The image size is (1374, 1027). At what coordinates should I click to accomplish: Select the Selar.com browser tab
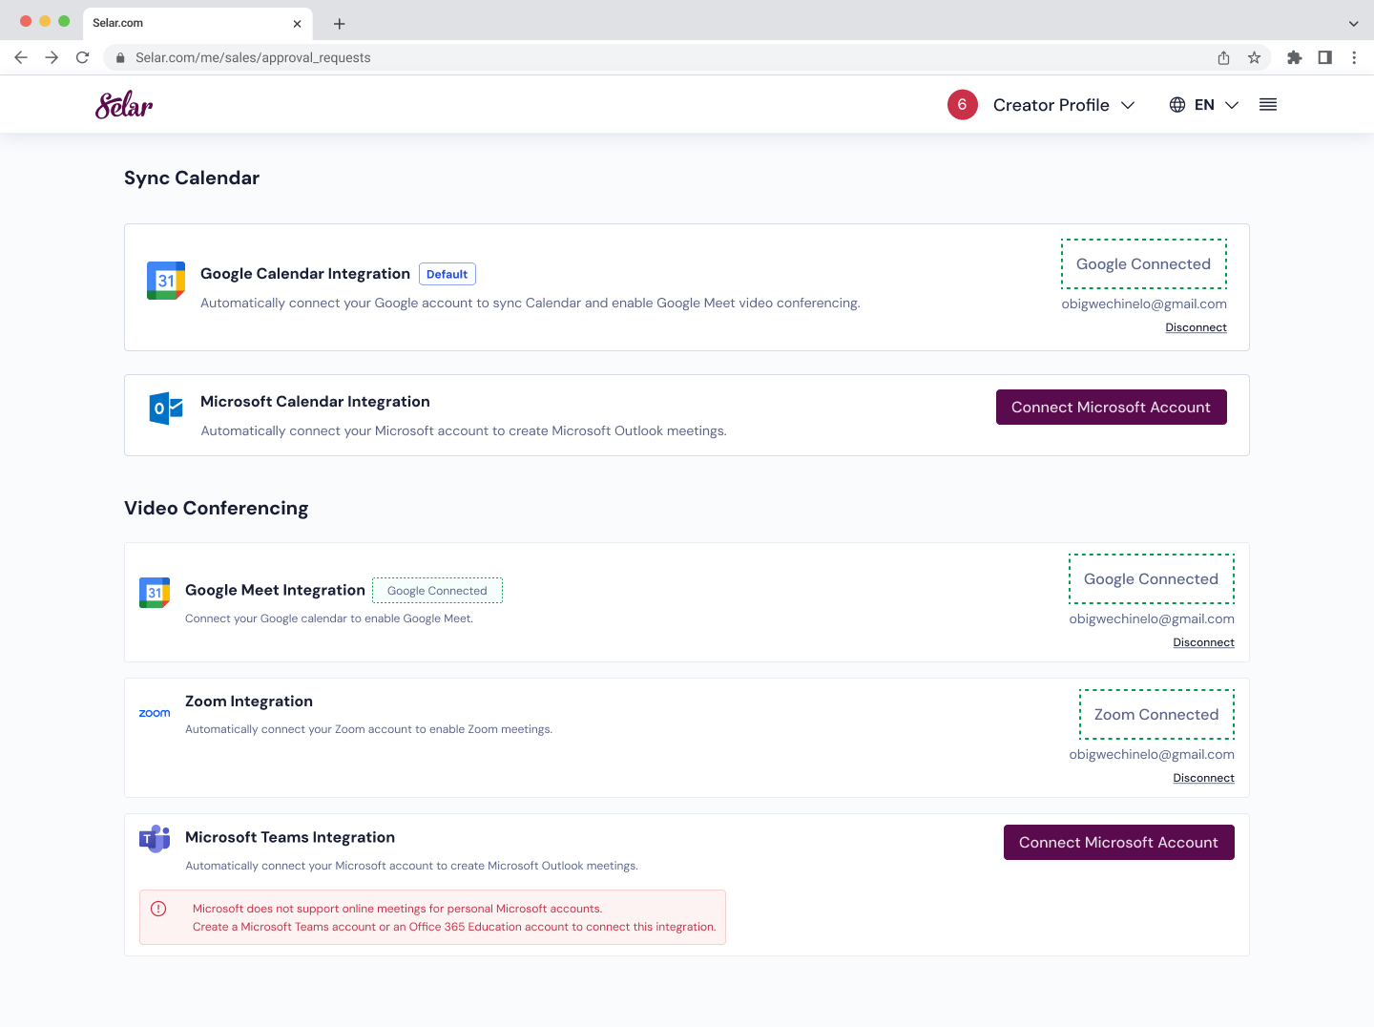pyautogui.click(x=191, y=23)
